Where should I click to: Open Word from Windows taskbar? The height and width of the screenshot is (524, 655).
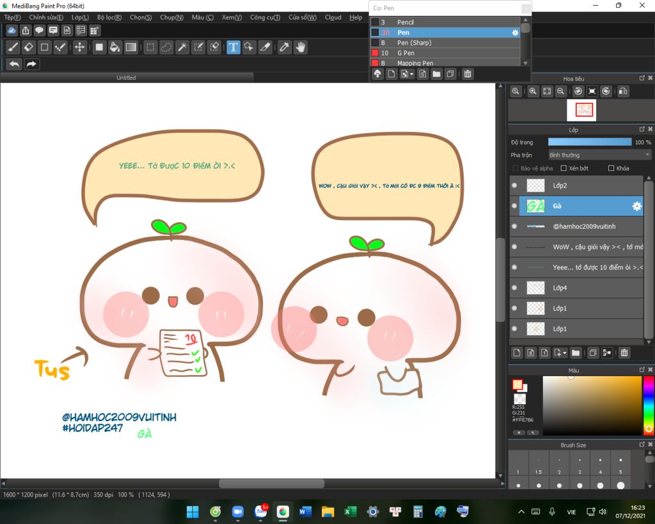(305, 511)
